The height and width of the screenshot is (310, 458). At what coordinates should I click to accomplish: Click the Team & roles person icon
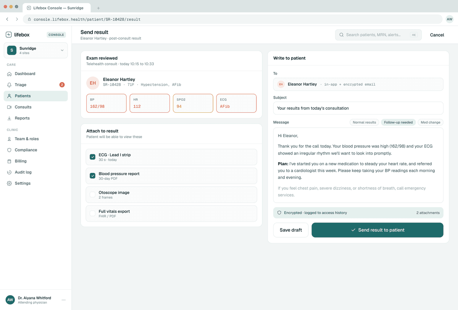pos(10,139)
